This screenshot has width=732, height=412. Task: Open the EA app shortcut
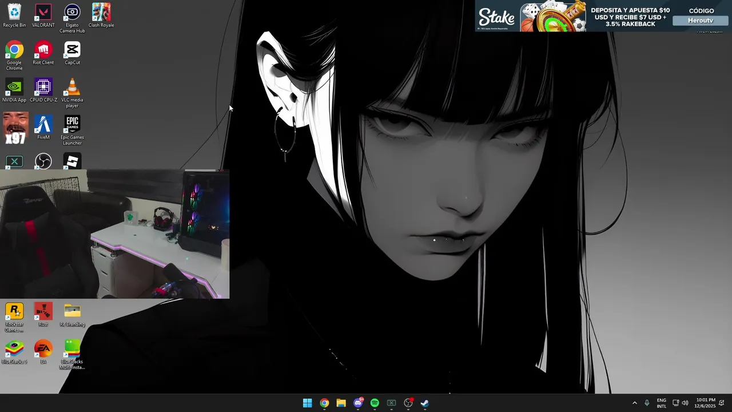click(43, 352)
